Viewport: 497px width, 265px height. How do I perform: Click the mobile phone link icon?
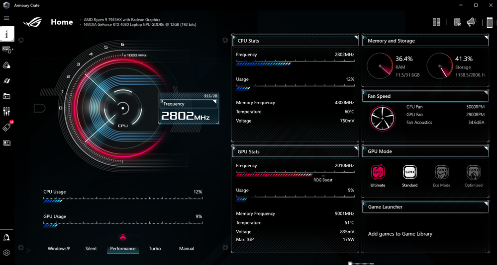coord(490,22)
